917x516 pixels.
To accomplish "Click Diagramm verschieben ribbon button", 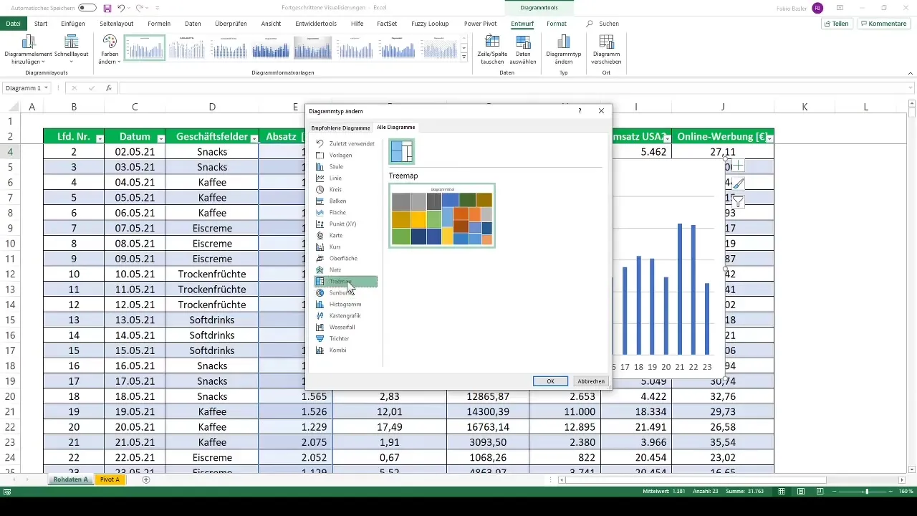I will click(x=606, y=49).
